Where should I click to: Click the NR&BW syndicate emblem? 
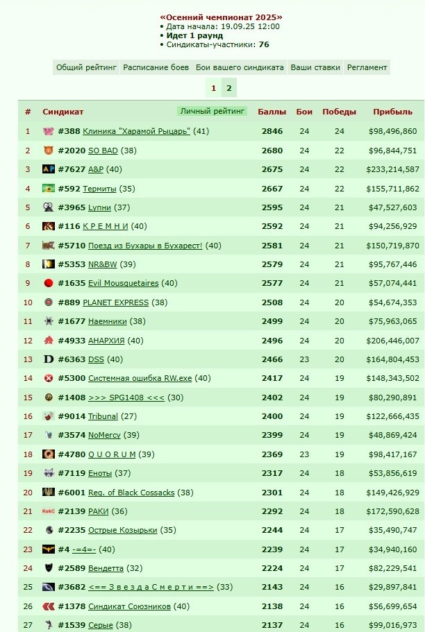pos(49,264)
